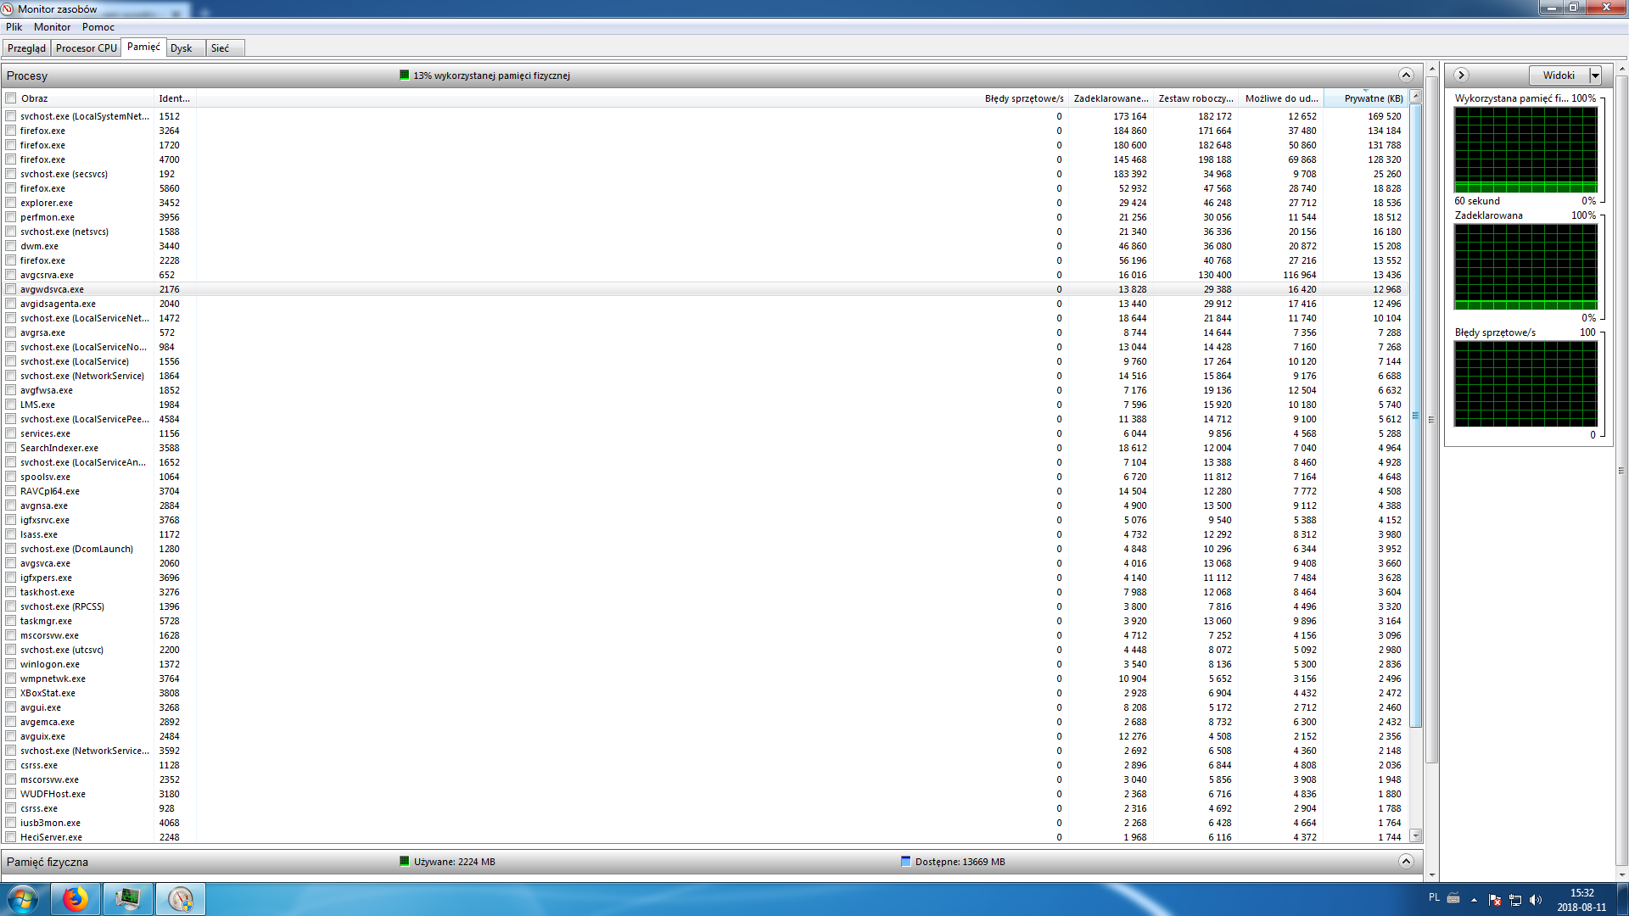Open the network tray icon
This screenshot has width=1629, height=916.
(1515, 900)
